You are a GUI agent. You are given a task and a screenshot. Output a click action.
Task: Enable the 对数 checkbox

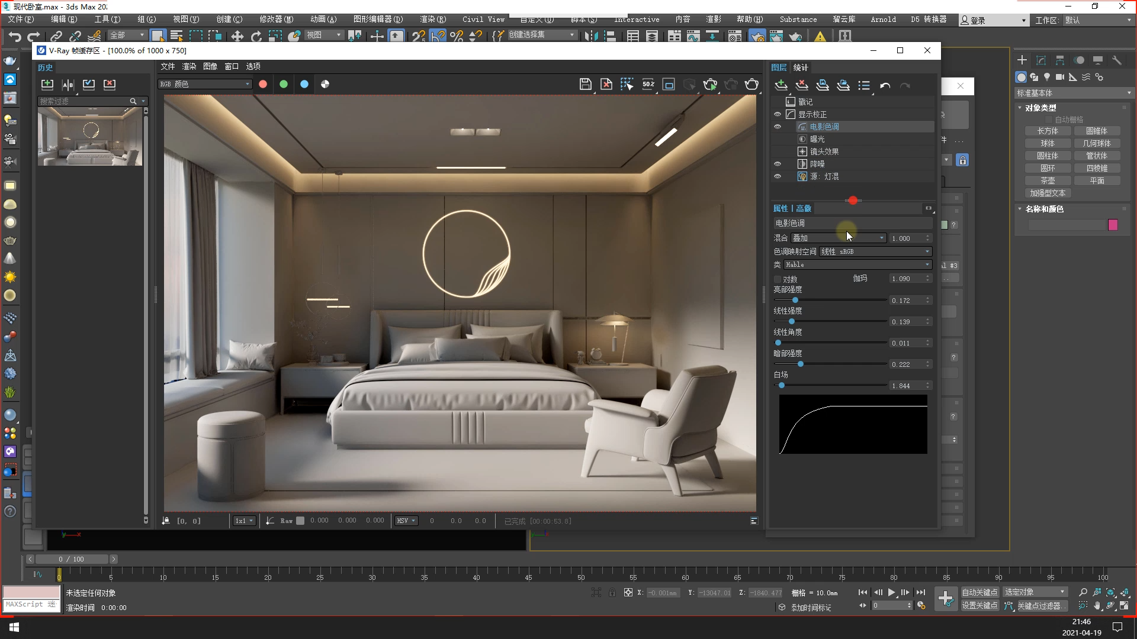click(778, 279)
